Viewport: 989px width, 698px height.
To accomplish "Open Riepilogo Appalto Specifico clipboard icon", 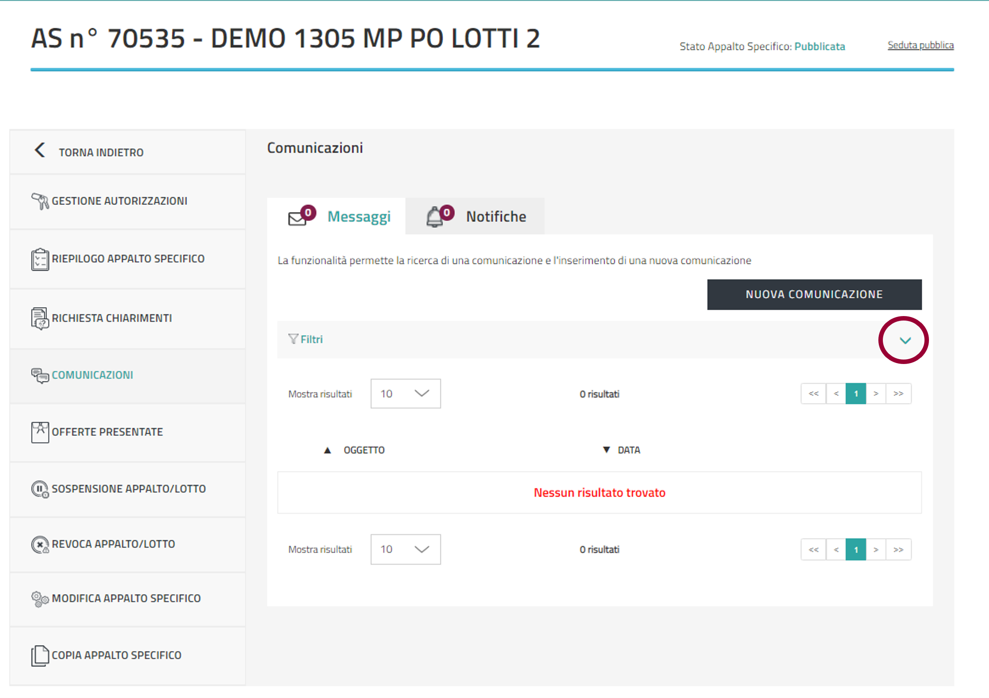I will click(40, 259).
